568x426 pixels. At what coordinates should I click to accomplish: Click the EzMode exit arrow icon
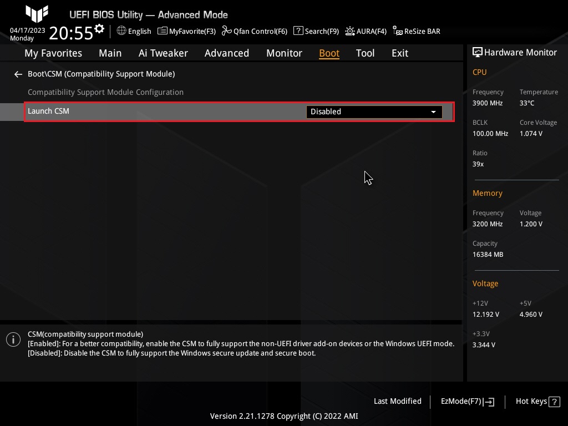click(489, 402)
